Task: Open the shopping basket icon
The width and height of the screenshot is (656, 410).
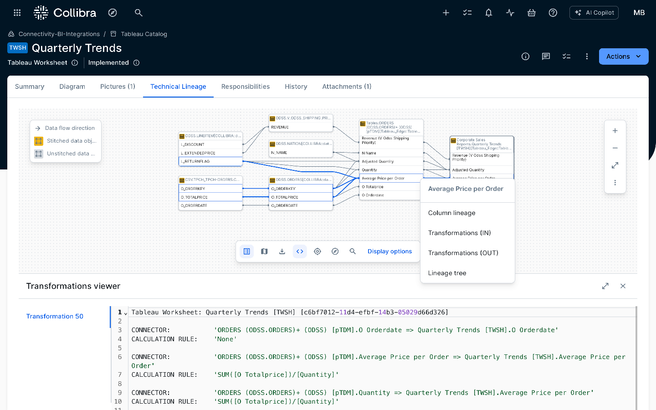Action: coord(531,13)
